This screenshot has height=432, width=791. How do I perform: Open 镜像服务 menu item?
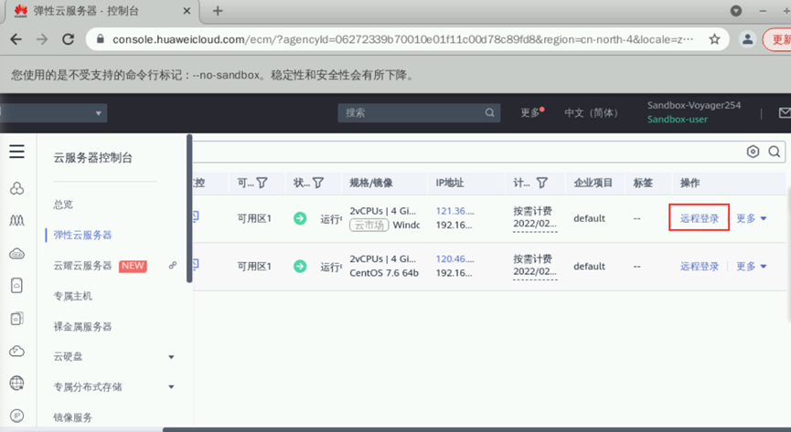click(72, 417)
